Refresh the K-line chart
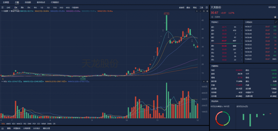Image resolution: width=278 pixels, height=131 pixels. [204, 11]
